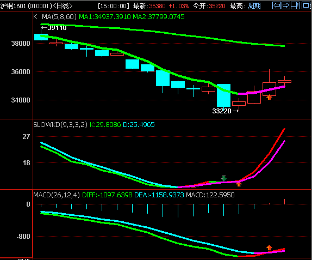Click the D:25.4965 value

(x=139, y=125)
